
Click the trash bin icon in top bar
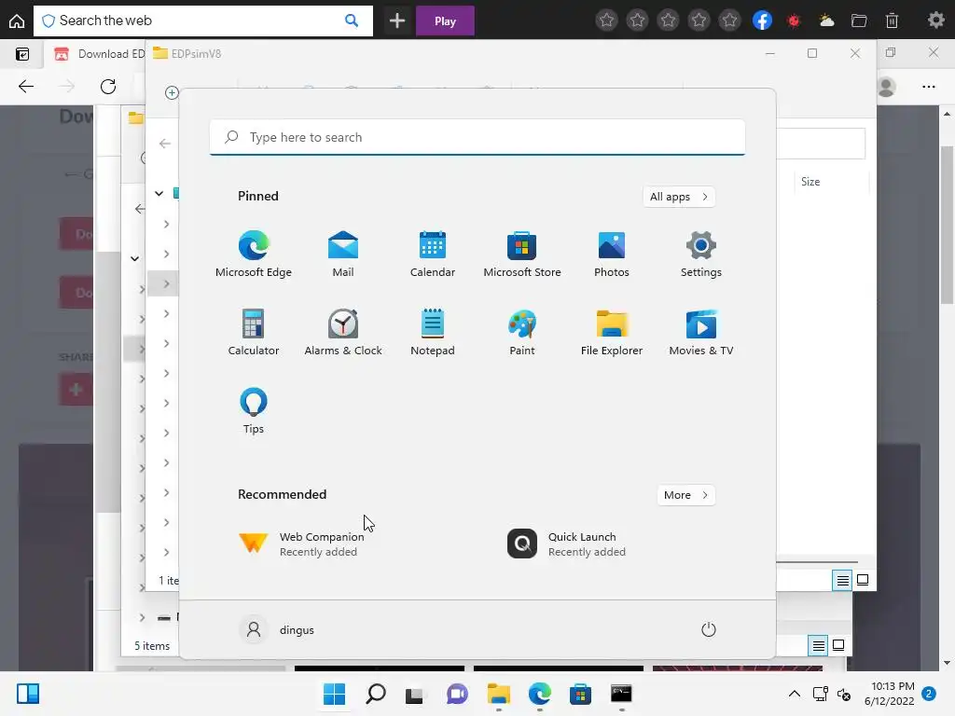(x=892, y=21)
